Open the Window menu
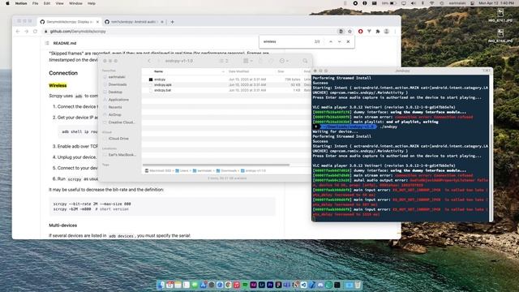 [75, 3]
